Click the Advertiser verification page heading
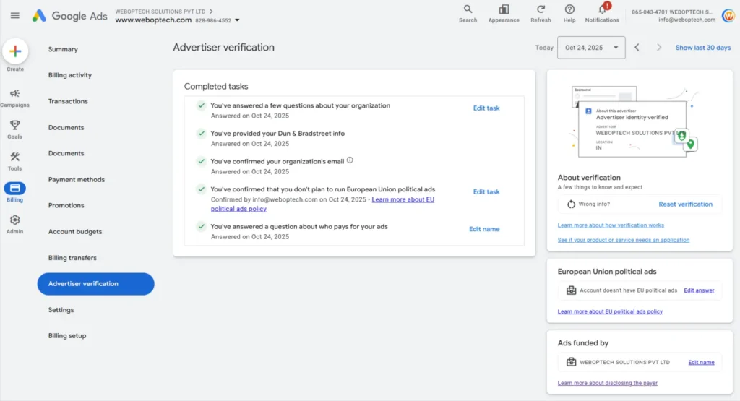The width and height of the screenshot is (740, 401). 224,47
